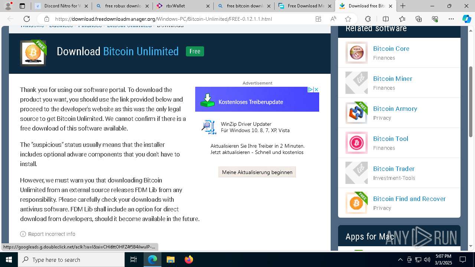Click Report incorrect info link

pos(47,234)
